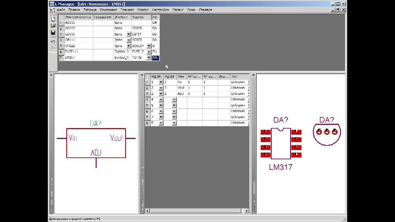Viewport: 395px width, 222px height.
Task: Expand the ИД ВК dropdown in Vout row
Action: pyautogui.click(x=160, y=88)
